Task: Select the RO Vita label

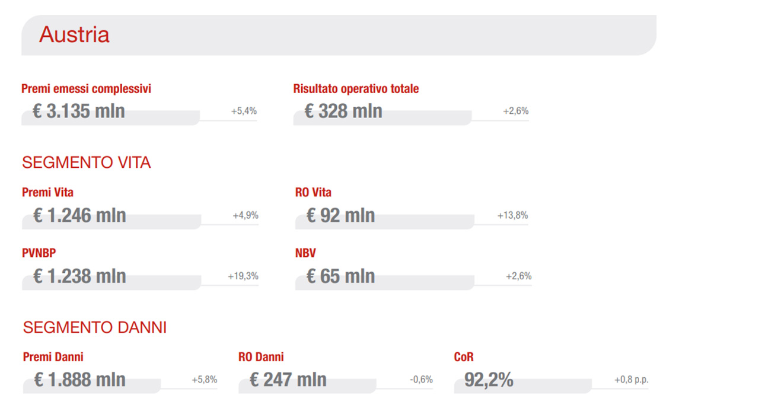Action: (313, 193)
